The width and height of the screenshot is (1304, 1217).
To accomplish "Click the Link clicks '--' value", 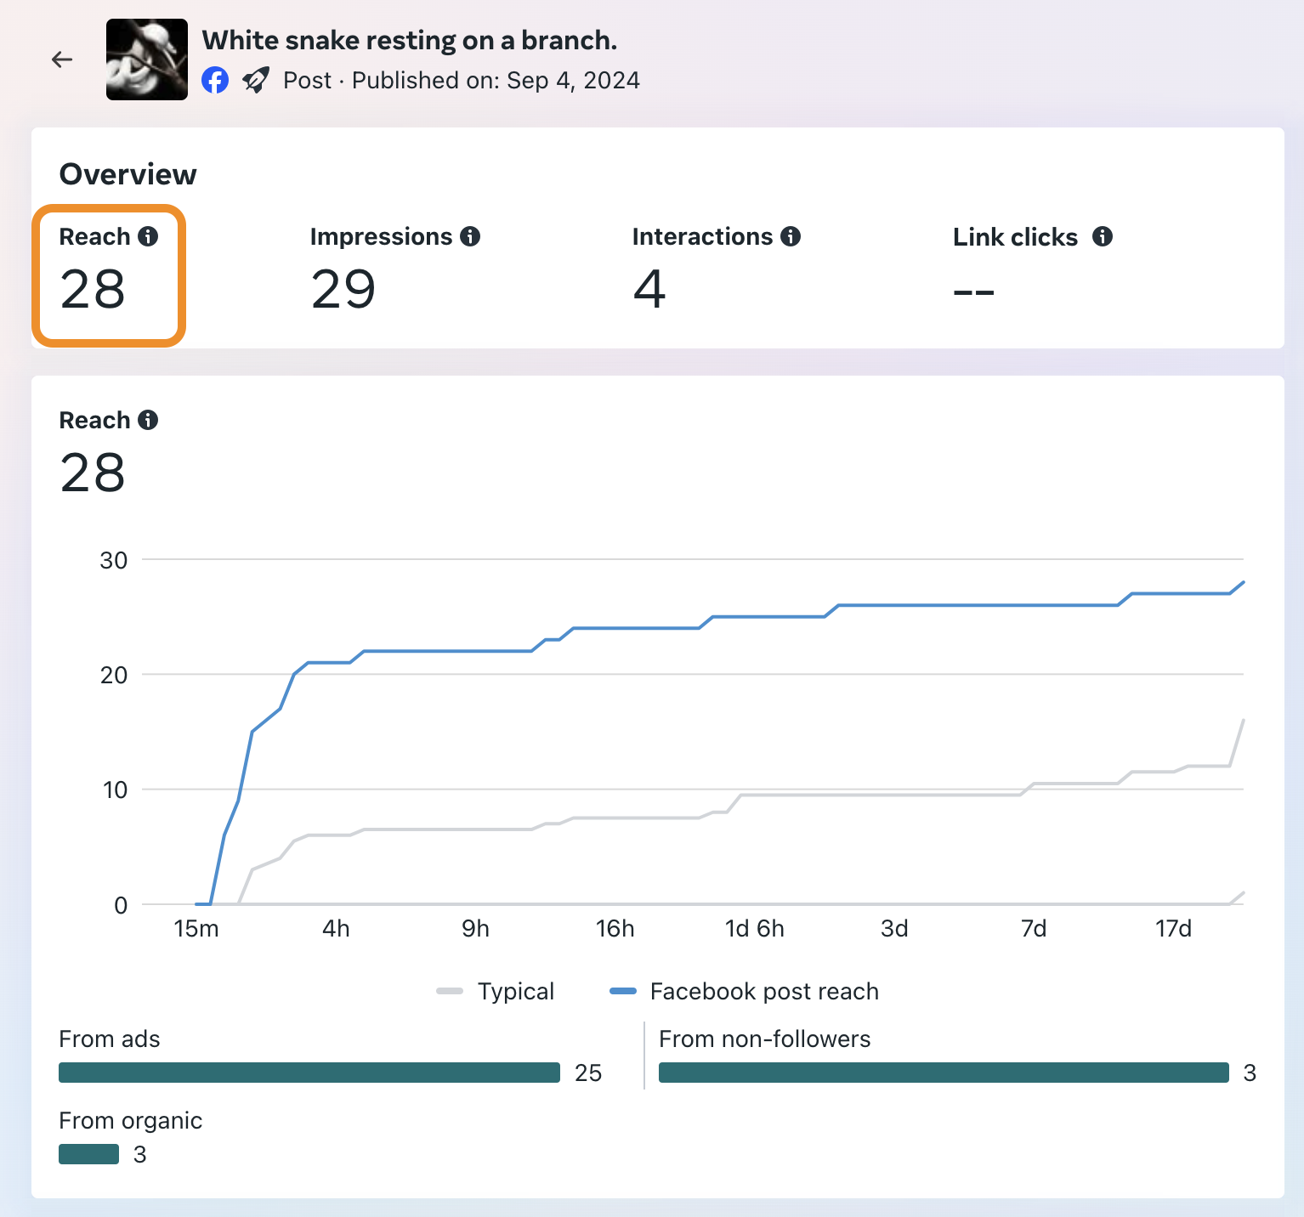I will [x=974, y=292].
